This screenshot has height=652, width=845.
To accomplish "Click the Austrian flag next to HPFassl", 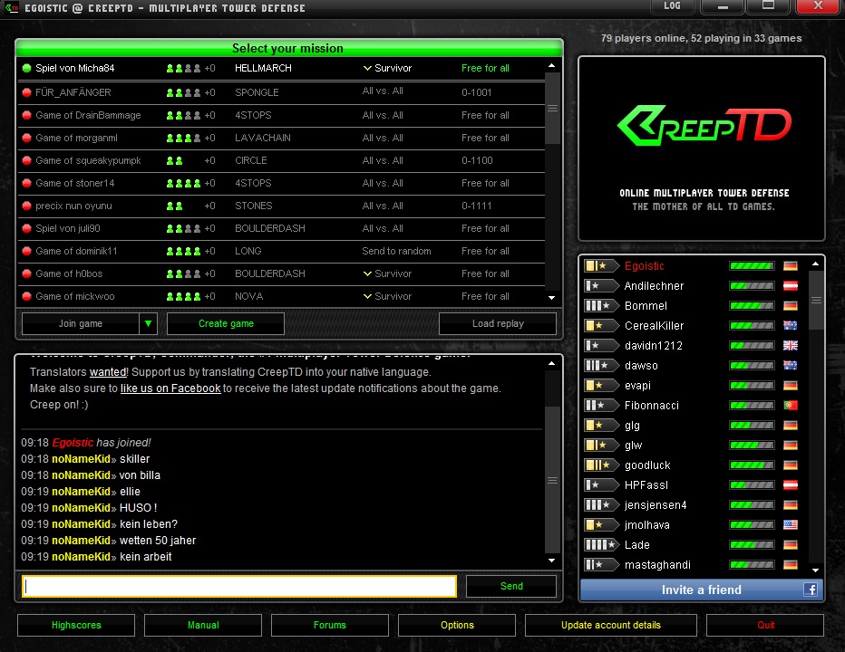I will (x=791, y=485).
